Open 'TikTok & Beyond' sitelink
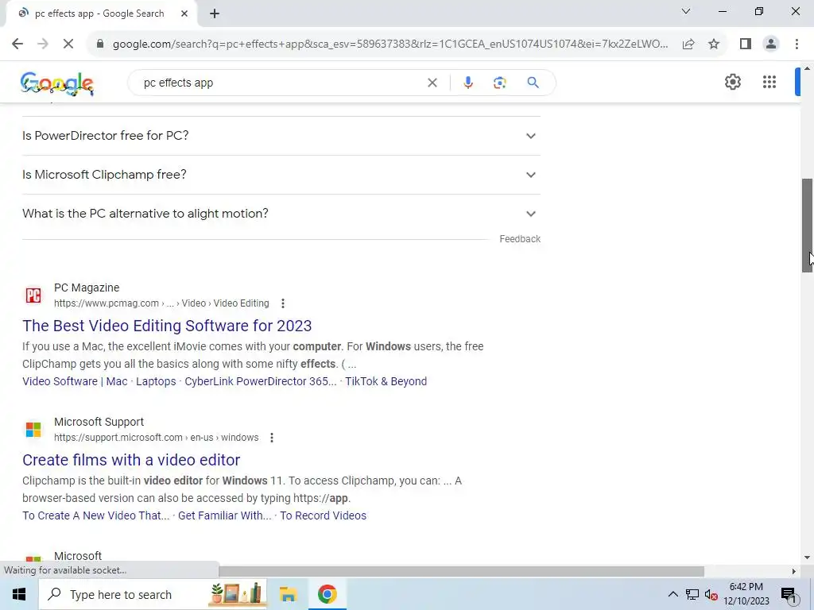 [386, 381]
